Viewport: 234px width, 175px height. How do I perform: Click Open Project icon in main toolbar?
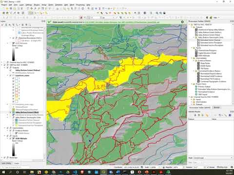[7, 8]
